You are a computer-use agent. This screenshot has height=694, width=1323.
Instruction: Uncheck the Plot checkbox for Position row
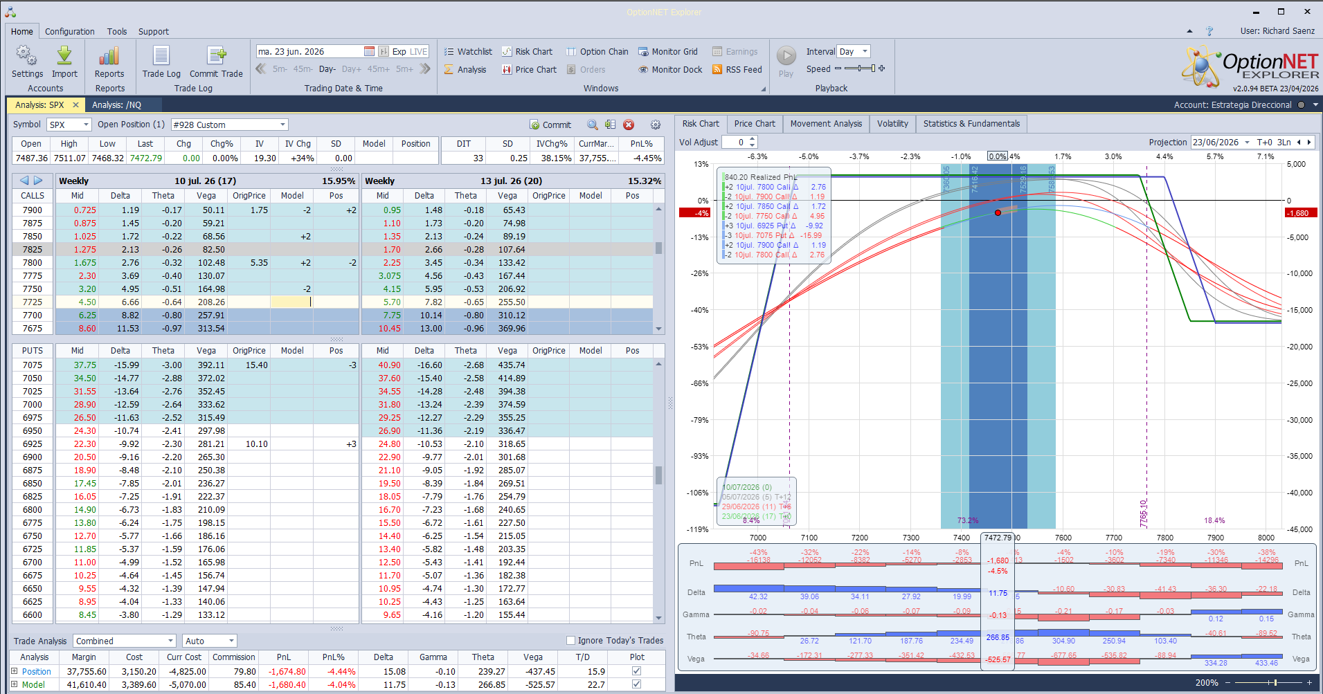coord(636,670)
